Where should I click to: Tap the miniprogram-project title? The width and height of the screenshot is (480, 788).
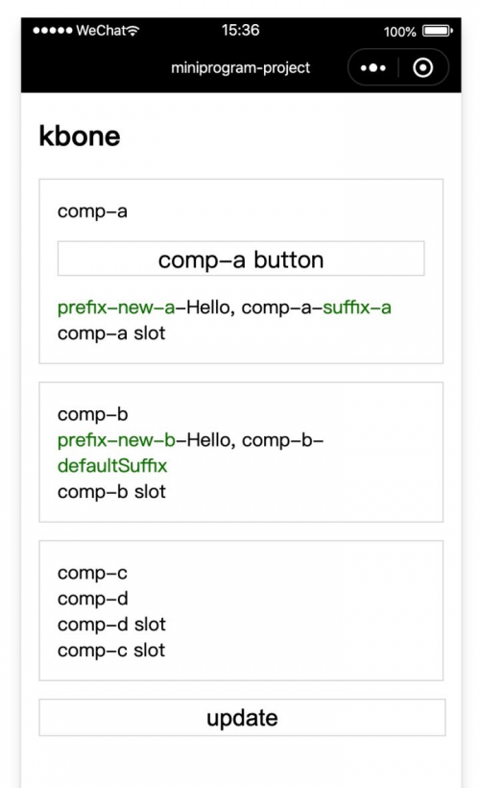tap(241, 68)
